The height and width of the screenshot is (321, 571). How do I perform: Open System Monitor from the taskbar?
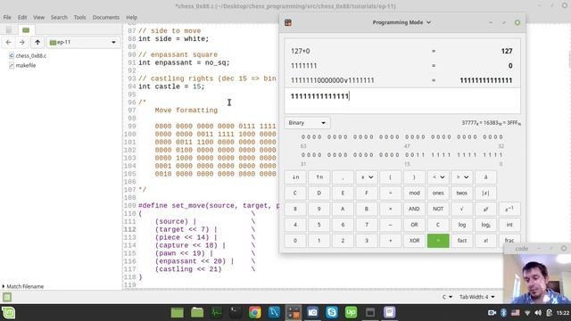pos(216,312)
